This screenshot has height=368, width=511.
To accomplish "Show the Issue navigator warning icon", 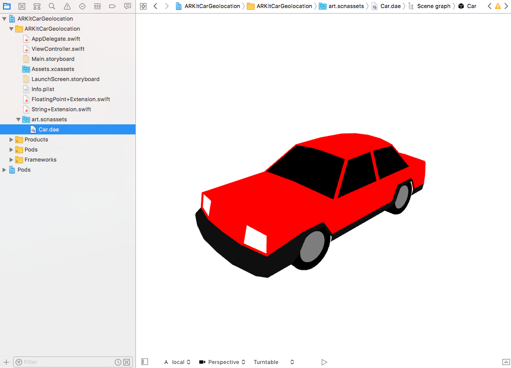I will (x=67, y=6).
